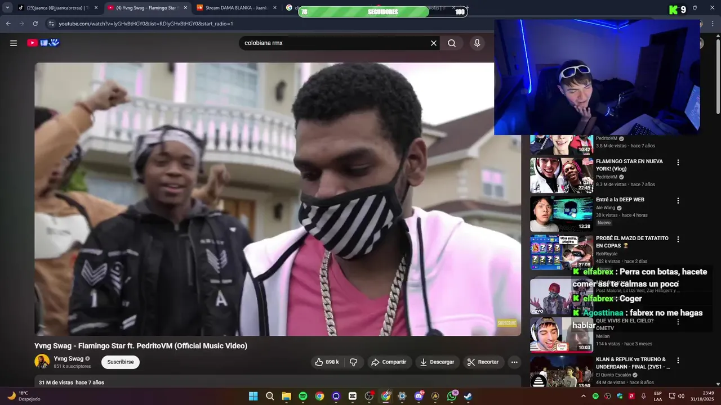
Task: Switch to the Stream DAMA BLANKA tab
Action: pyautogui.click(x=235, y=8)
